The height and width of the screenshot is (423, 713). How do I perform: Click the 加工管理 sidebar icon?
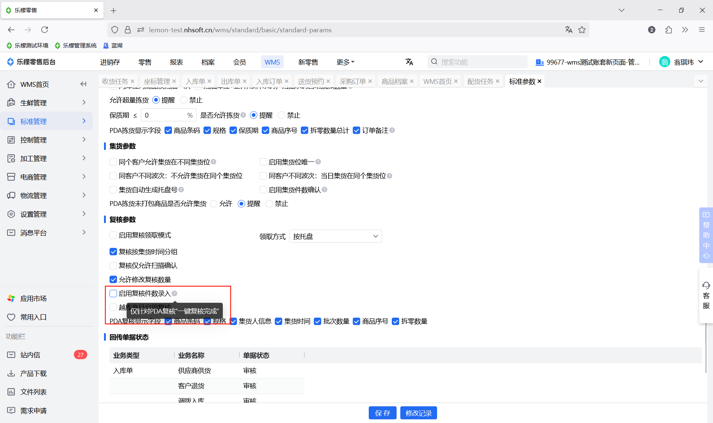tap(11, 158)
